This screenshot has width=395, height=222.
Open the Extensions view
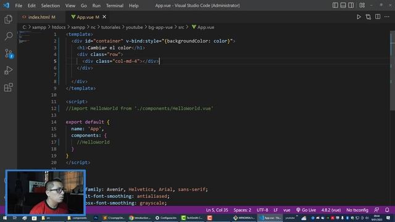point(8,88)
